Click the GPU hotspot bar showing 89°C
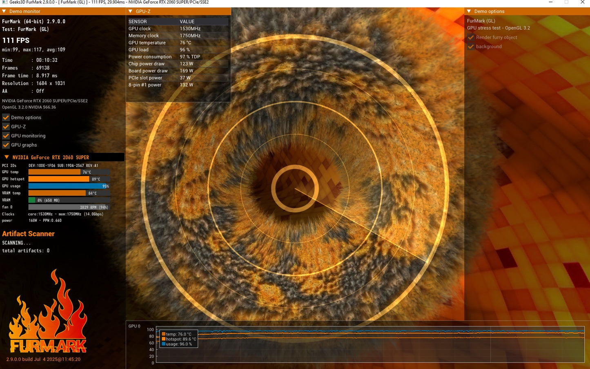 coord(69,179)
